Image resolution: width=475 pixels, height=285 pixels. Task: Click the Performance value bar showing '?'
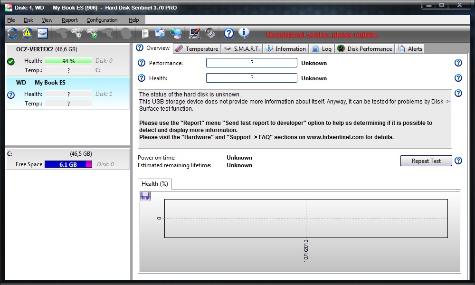point(251,63)
